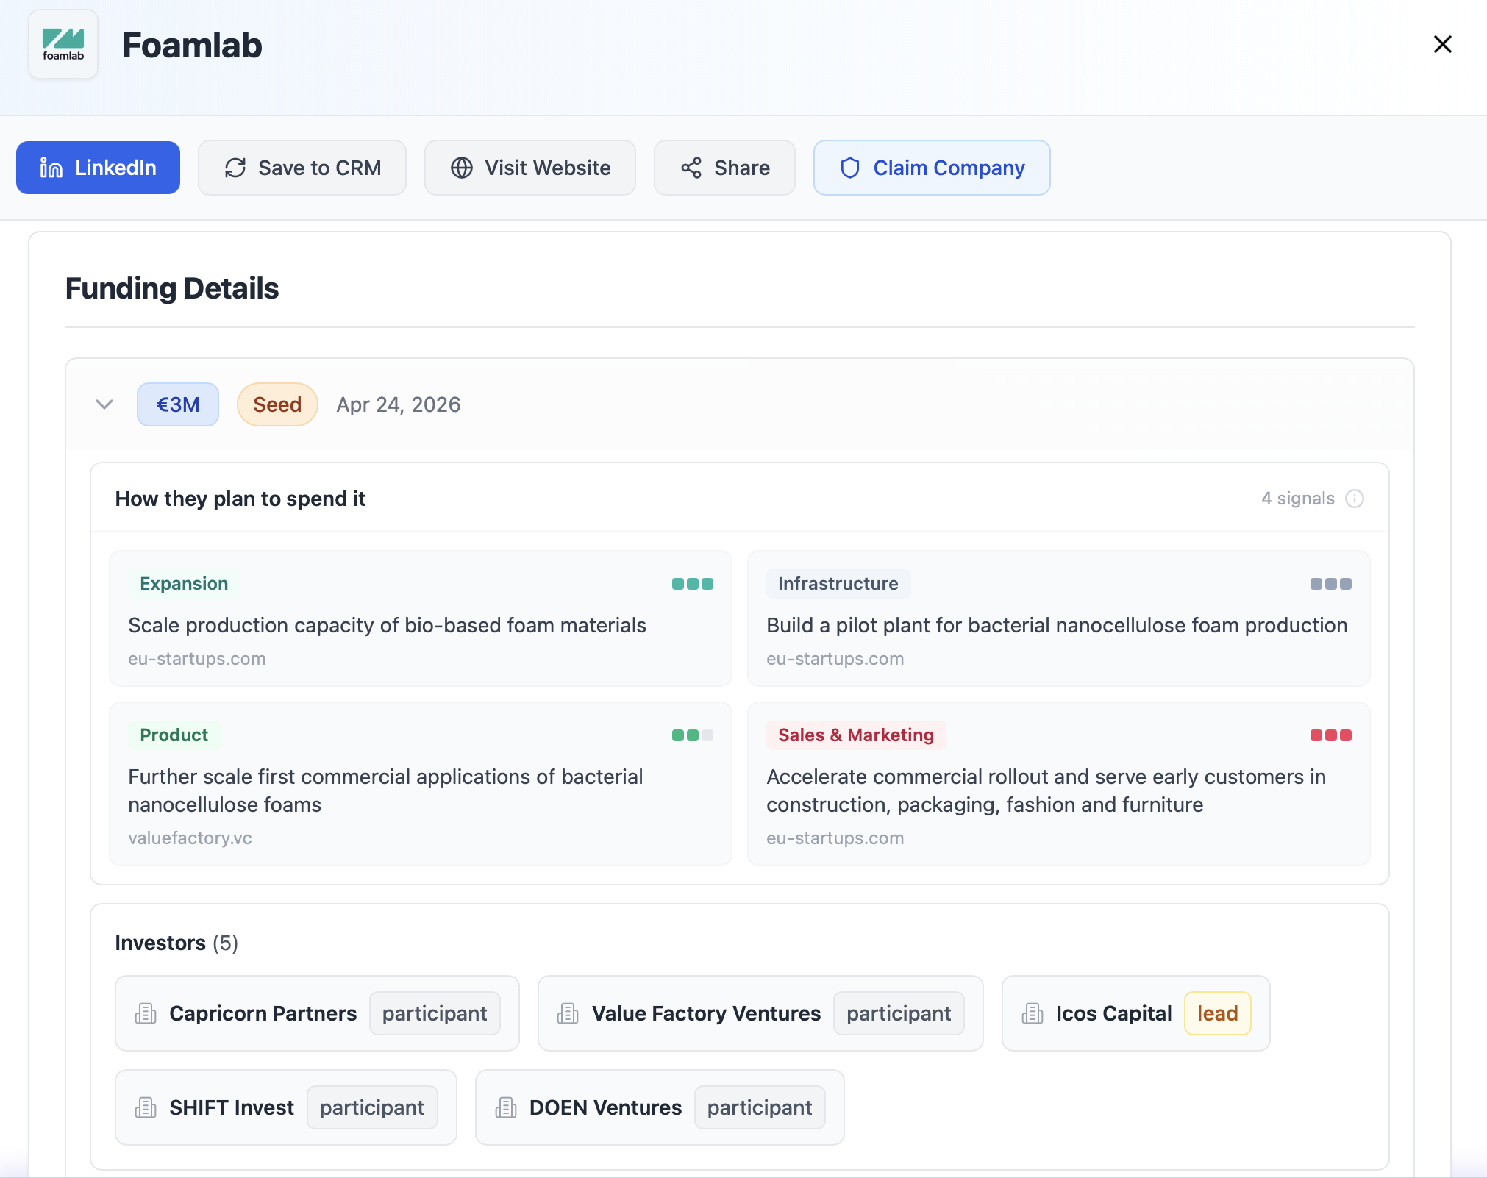Share the Foamlab company profile
This screenshot has width=1487, height=1178.
click(x=724, y=168)
